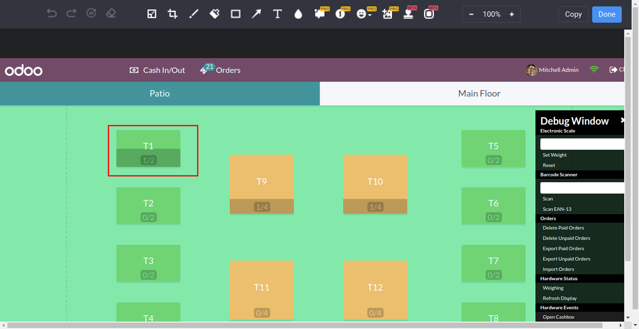The height and width of the screenshot is (329, 639).
Task: Click Delete Paid Orders
Action: (x=564, y=228)
